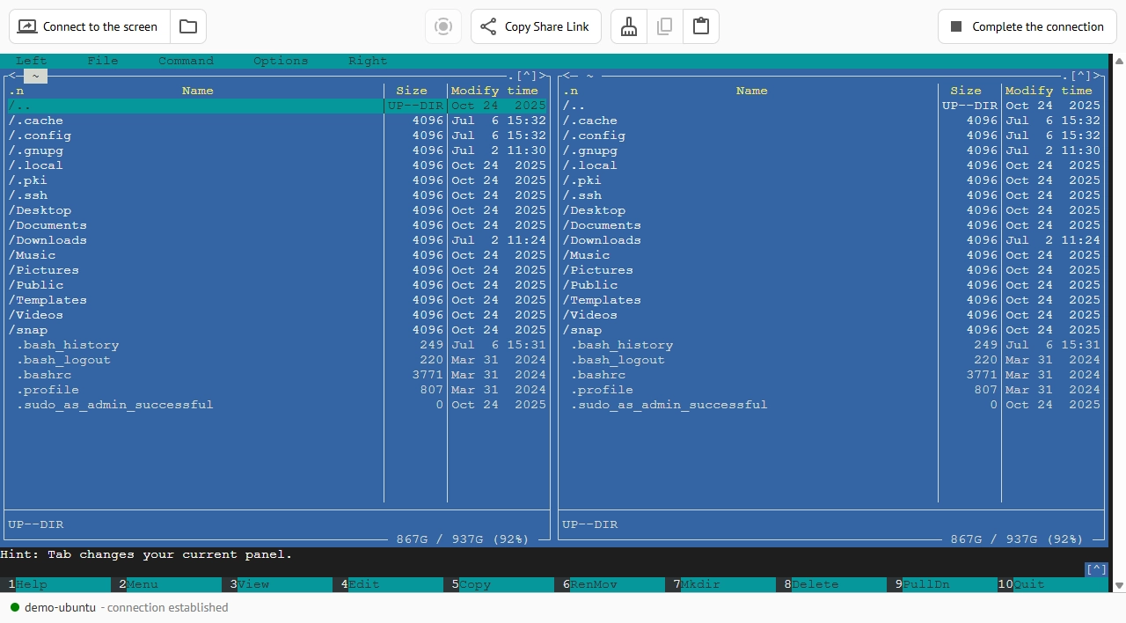
Task: Click the terminal scrollbar down arrow
Action: click(x=1119, y=585)
